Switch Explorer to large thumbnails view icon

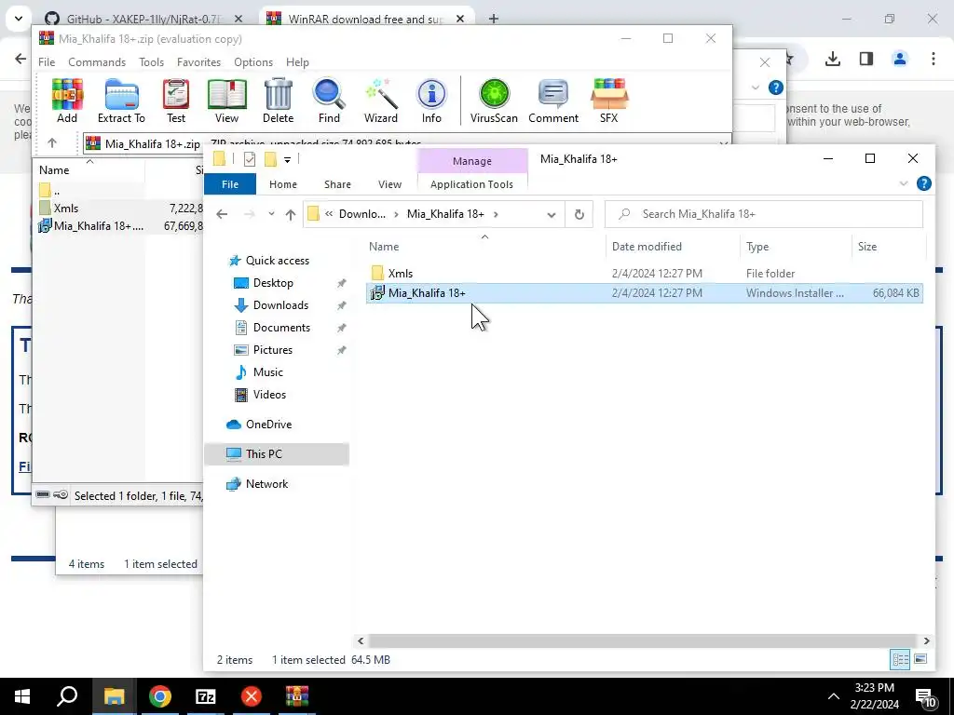pyautogui.click(x=920, y=660)
